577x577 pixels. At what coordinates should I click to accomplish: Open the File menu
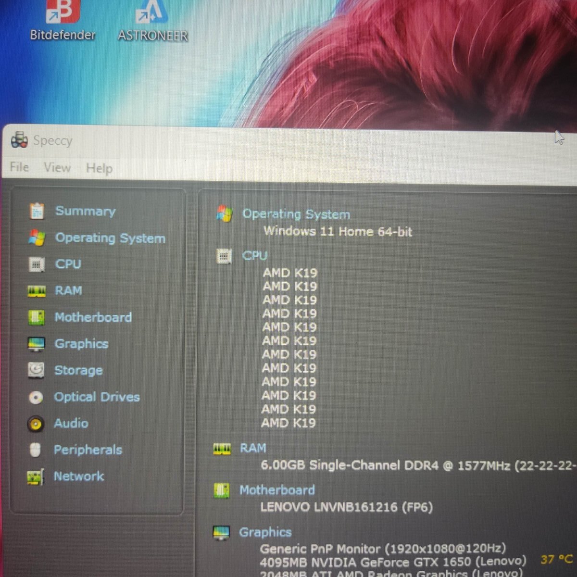(x=19, y=167)
